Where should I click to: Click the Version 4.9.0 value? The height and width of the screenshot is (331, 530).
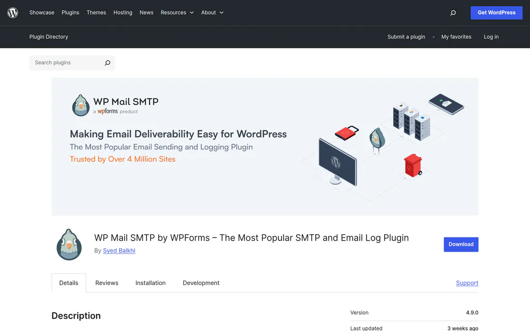472,313
